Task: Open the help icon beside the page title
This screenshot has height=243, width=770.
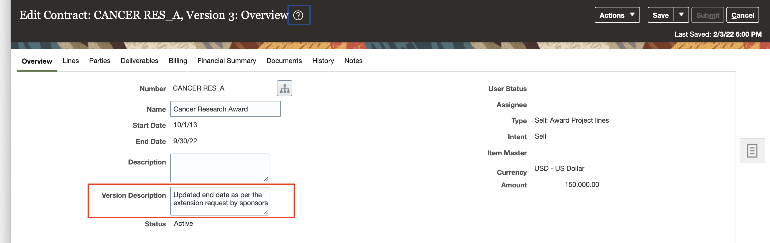Action: (x=298, y=15)
